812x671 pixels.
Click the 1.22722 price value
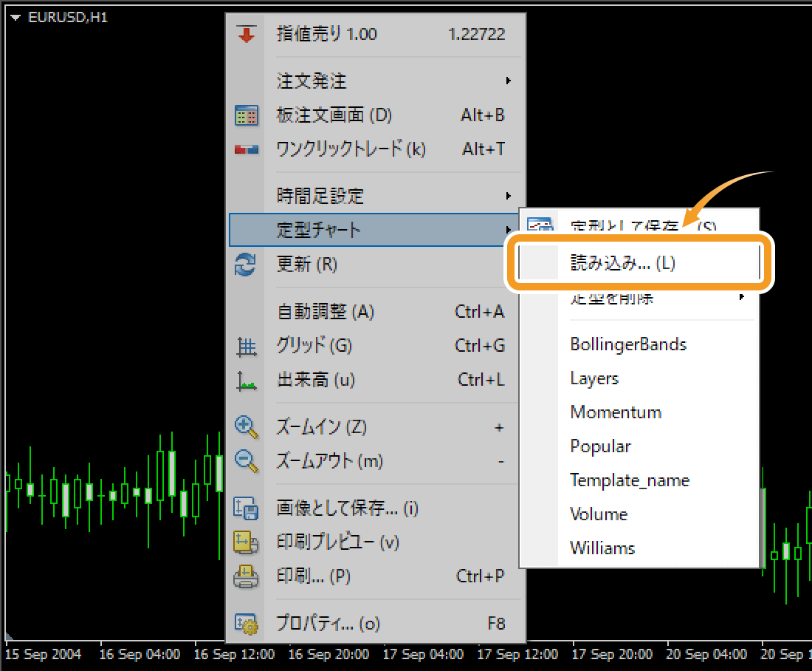(x=476, y=34)
